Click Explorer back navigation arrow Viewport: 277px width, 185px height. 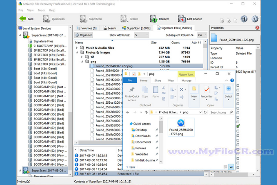(128, 112)
